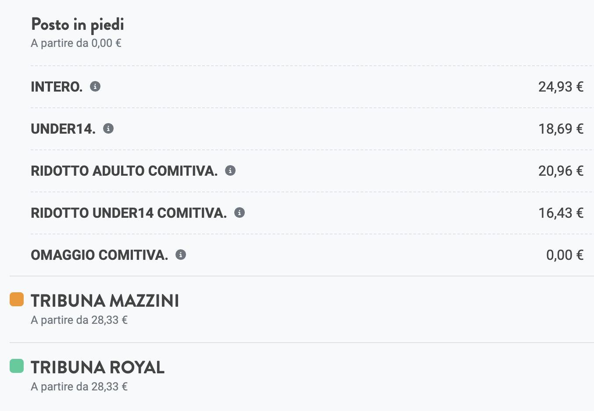This screenshot has height=411, width=594.
Task: Click the orange TRIBUNA MAZZINI color square
Action: click(x=17, y=300)
